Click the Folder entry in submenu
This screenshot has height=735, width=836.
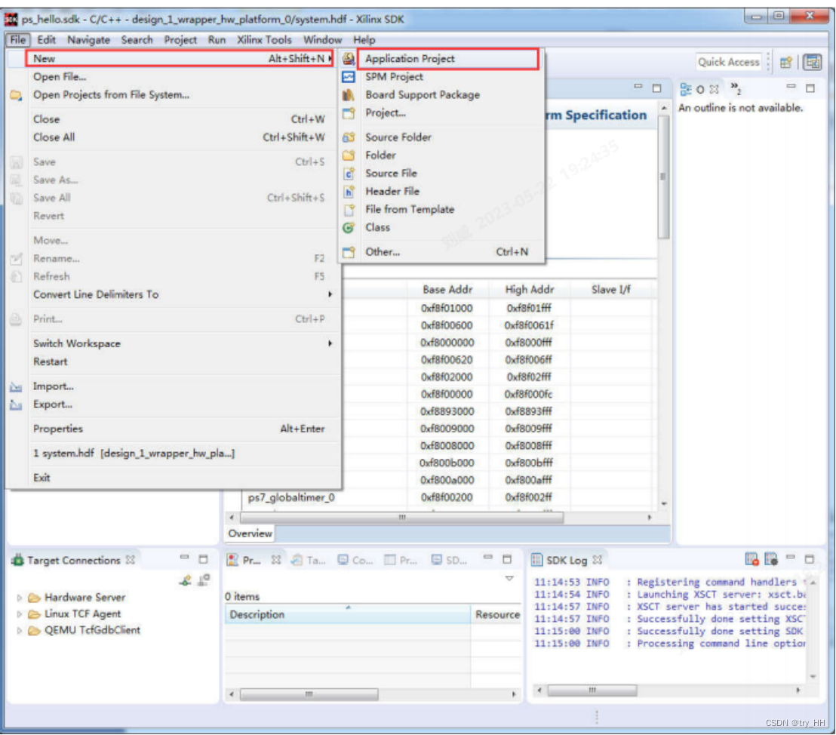pyautogui.click(x=380, y=155)
